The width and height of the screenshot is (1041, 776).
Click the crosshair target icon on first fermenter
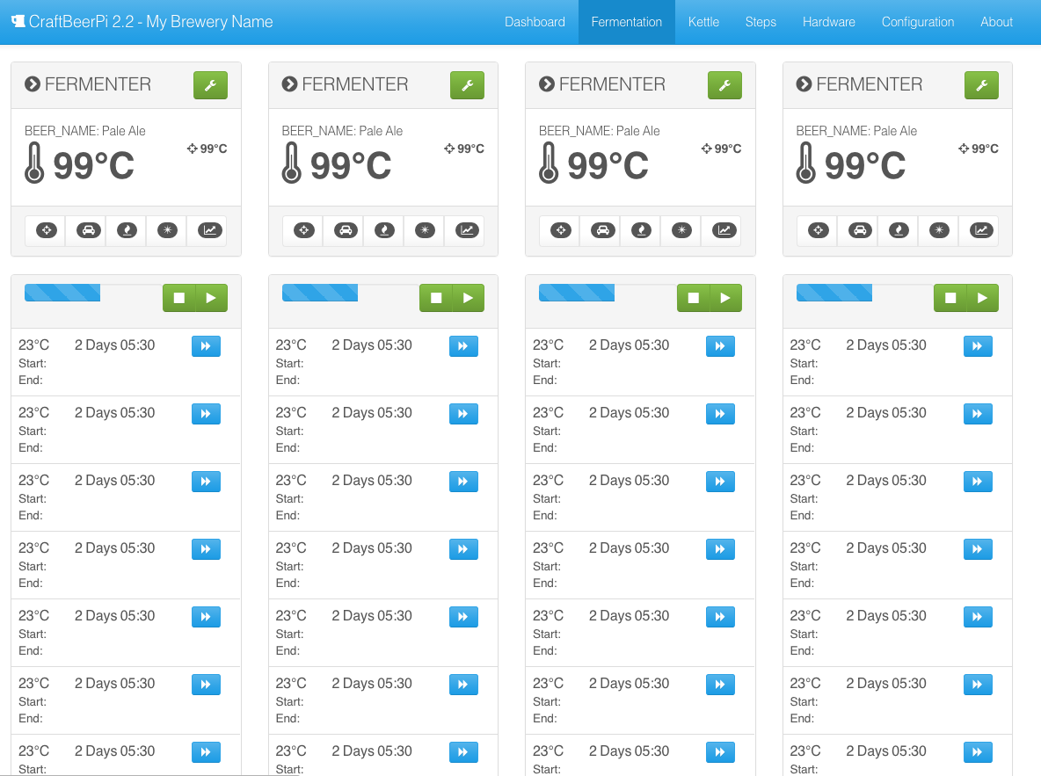coord(46,230)
